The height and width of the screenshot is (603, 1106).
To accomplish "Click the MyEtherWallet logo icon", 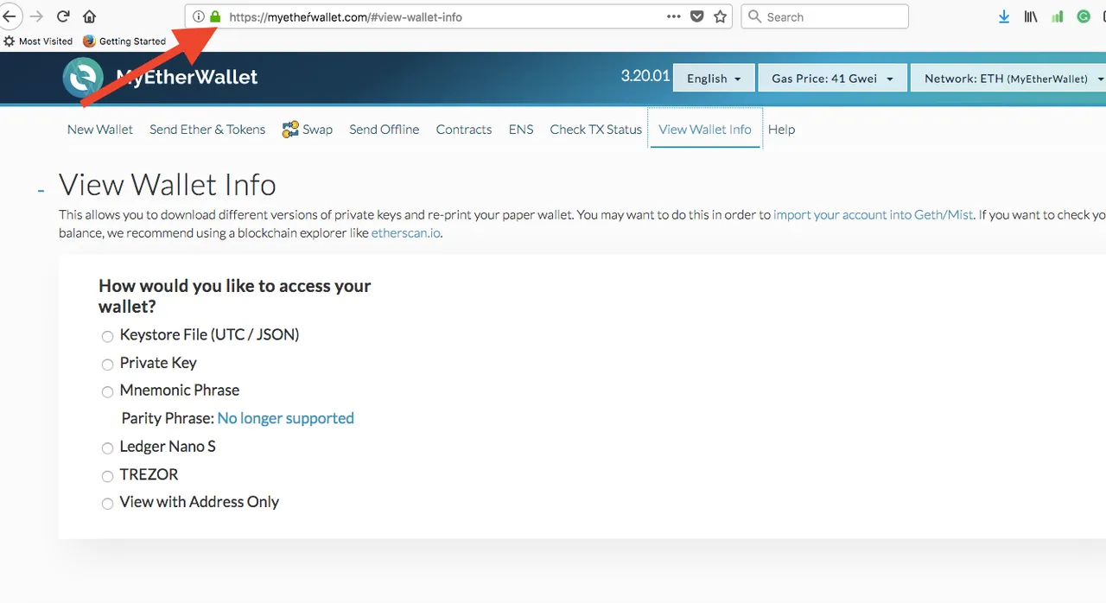I will pos(84,78).
